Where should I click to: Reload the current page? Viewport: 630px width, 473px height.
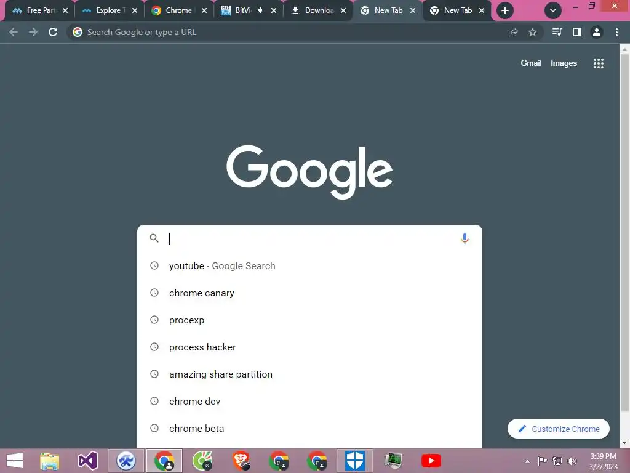click(x=53, y=32)
